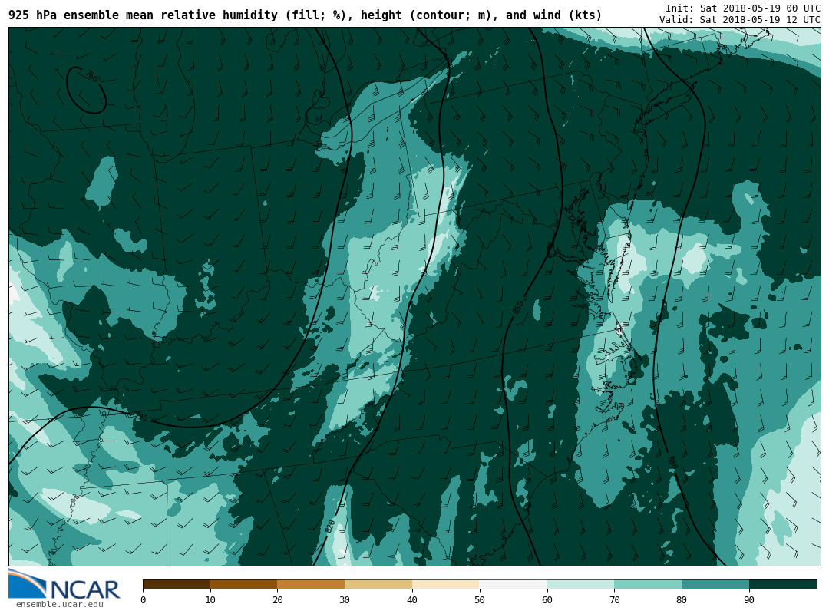Click the 760 height contour label
This screenshot has height=614, width=829.
point(91,77)
